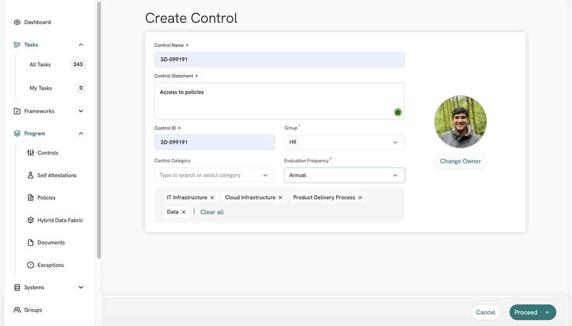
Task: Expand the Systems section chevron
Action: point(81,287)
